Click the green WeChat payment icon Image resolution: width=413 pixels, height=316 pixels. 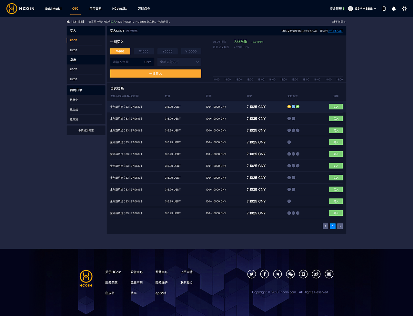(297, 107)
